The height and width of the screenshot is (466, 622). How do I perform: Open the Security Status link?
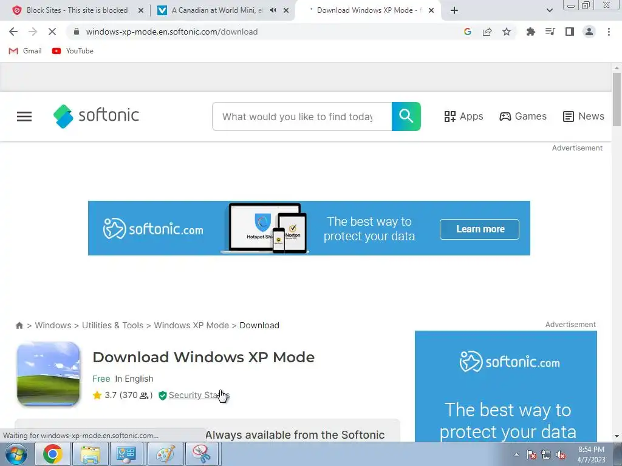point(199,395)
